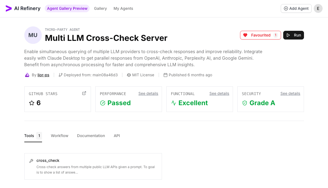Open the external link icon on GitHub Stars card
The width and height of the screenshot is (328, 188).
(x=84, y=93)
